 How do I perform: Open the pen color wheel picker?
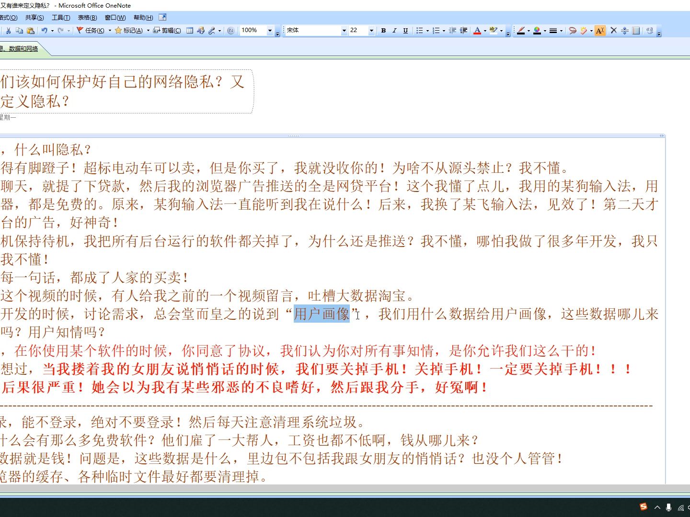[x=537, y=30]
